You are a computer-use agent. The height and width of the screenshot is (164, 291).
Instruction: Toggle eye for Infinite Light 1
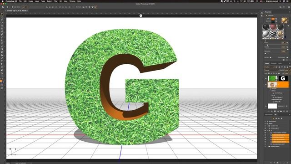point(266,128)
